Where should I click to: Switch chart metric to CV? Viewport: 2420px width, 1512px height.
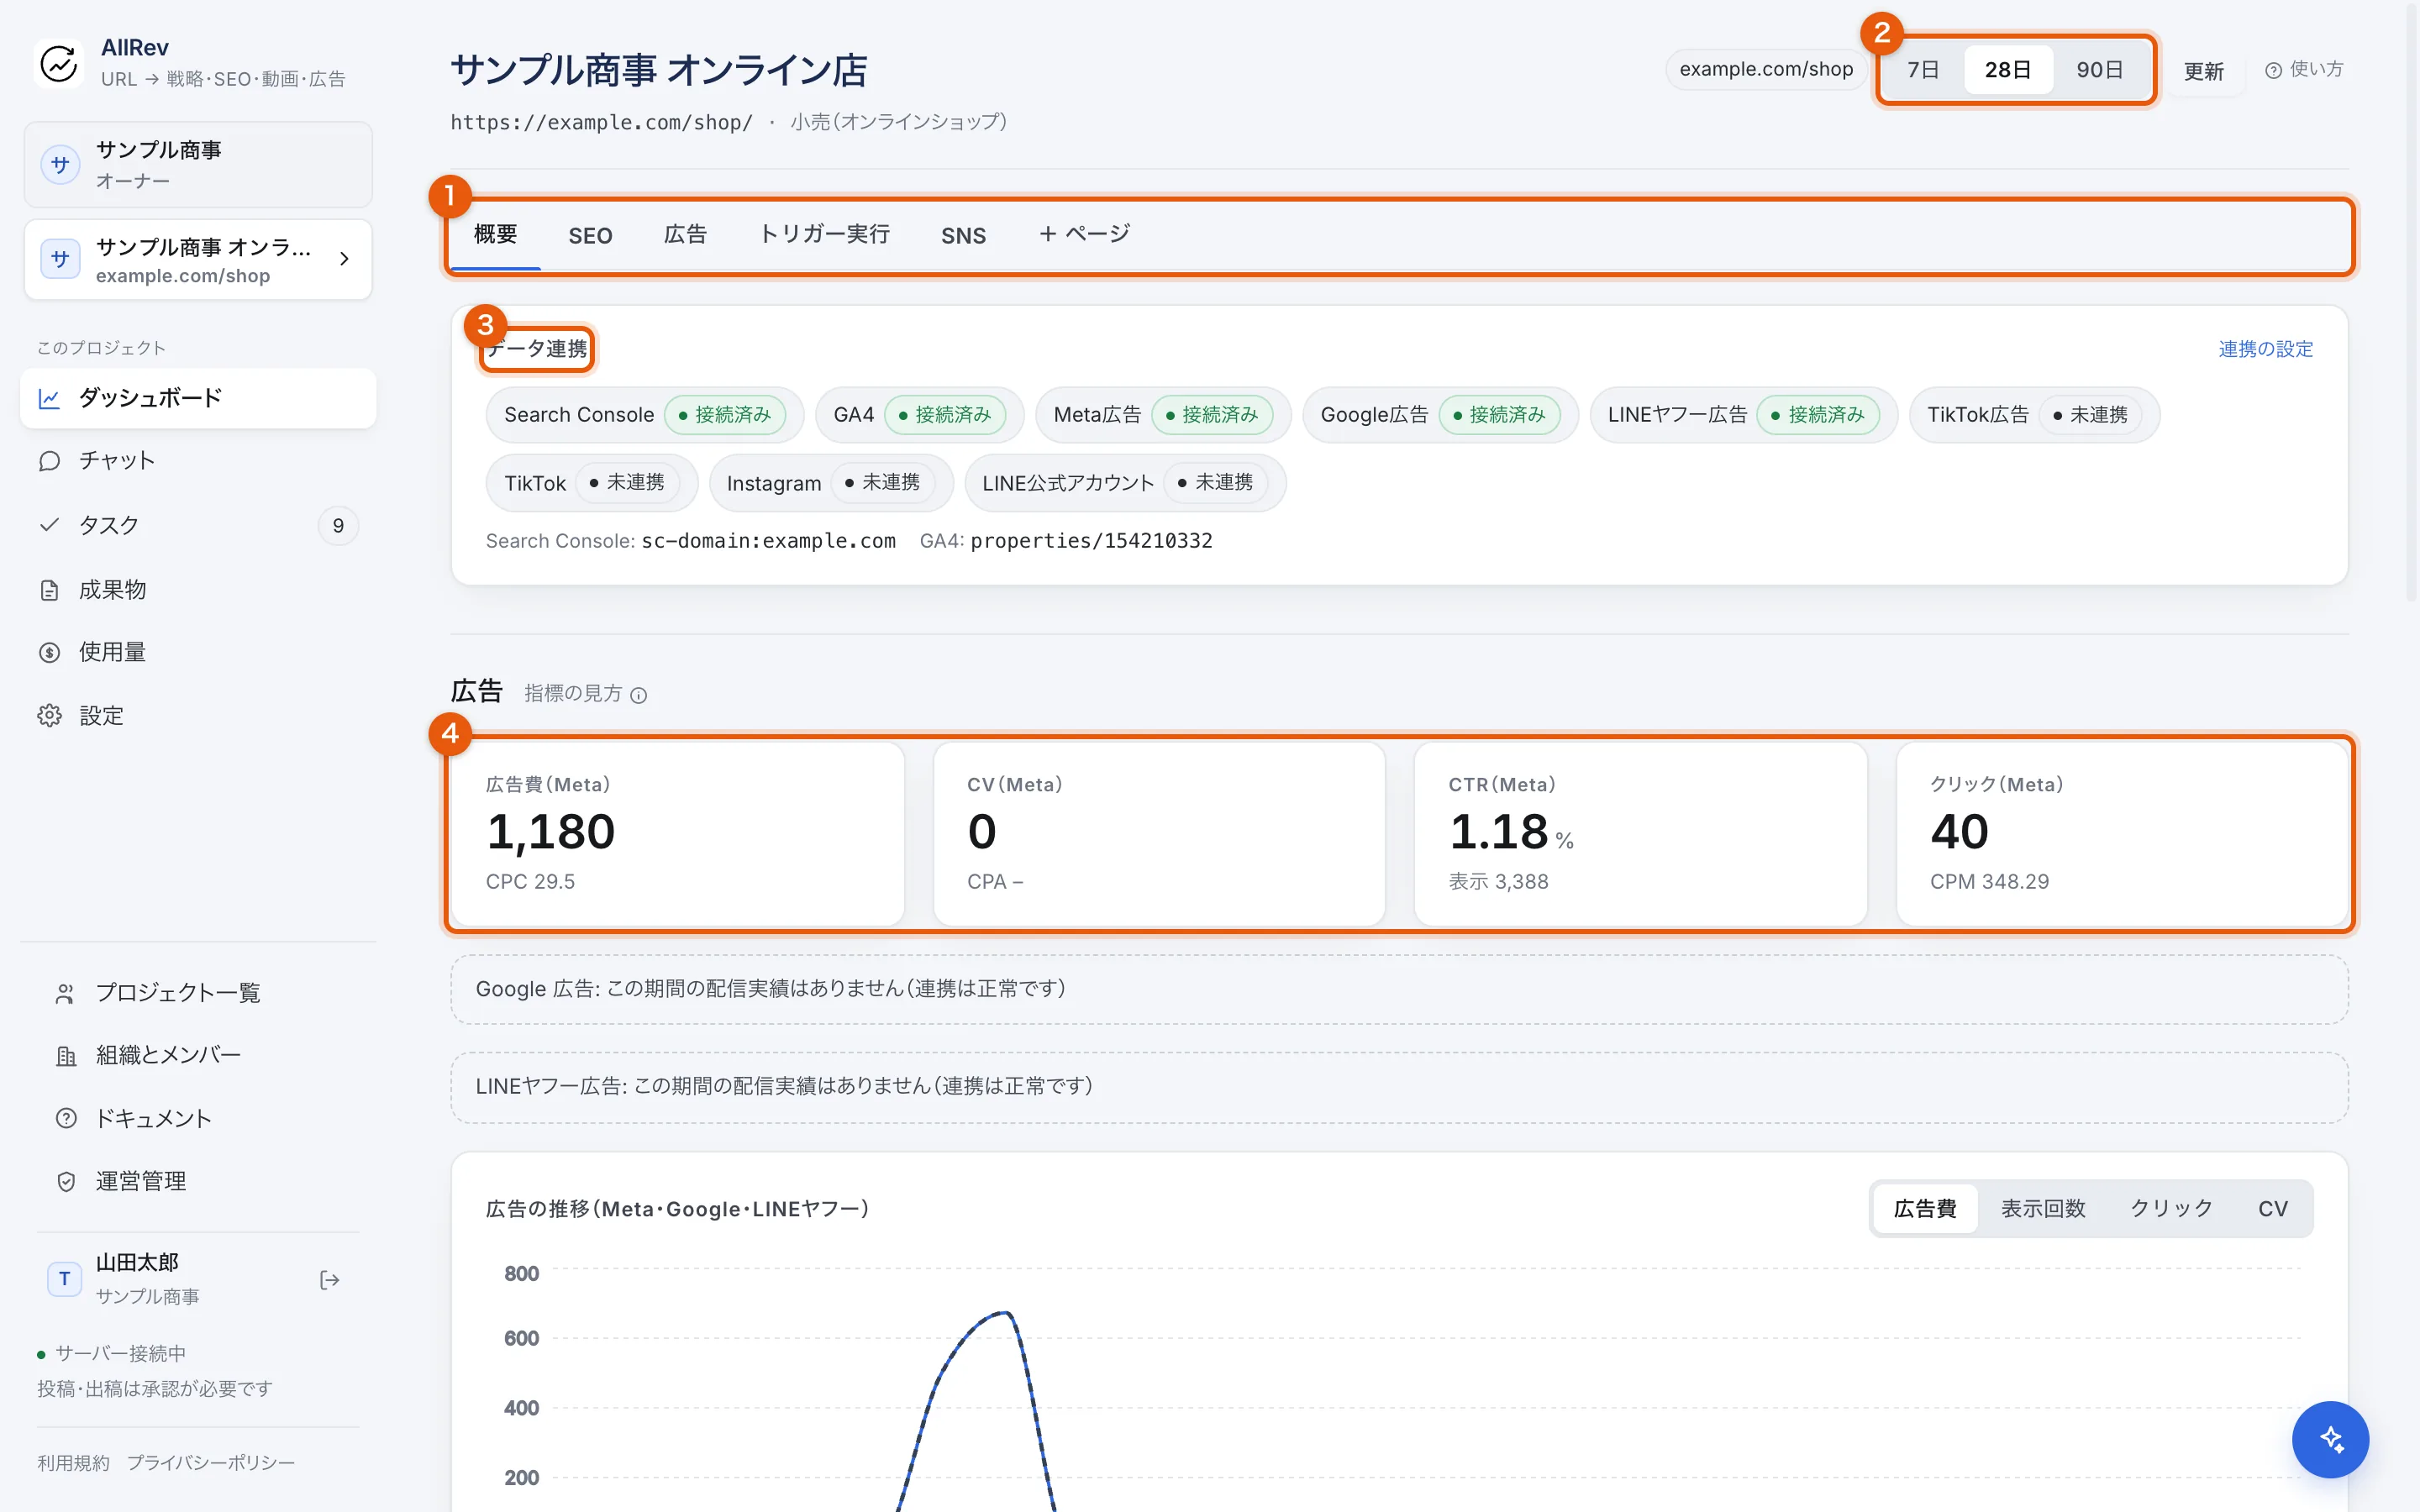(2273, 1209)
